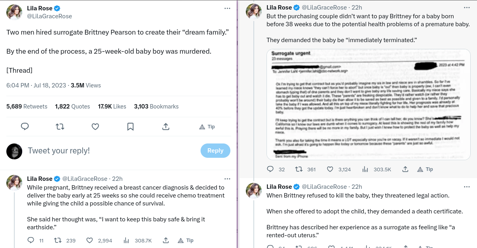
Task: Open more options on the breast cancer diagnosis reply
Action: [x=227, y=179]
